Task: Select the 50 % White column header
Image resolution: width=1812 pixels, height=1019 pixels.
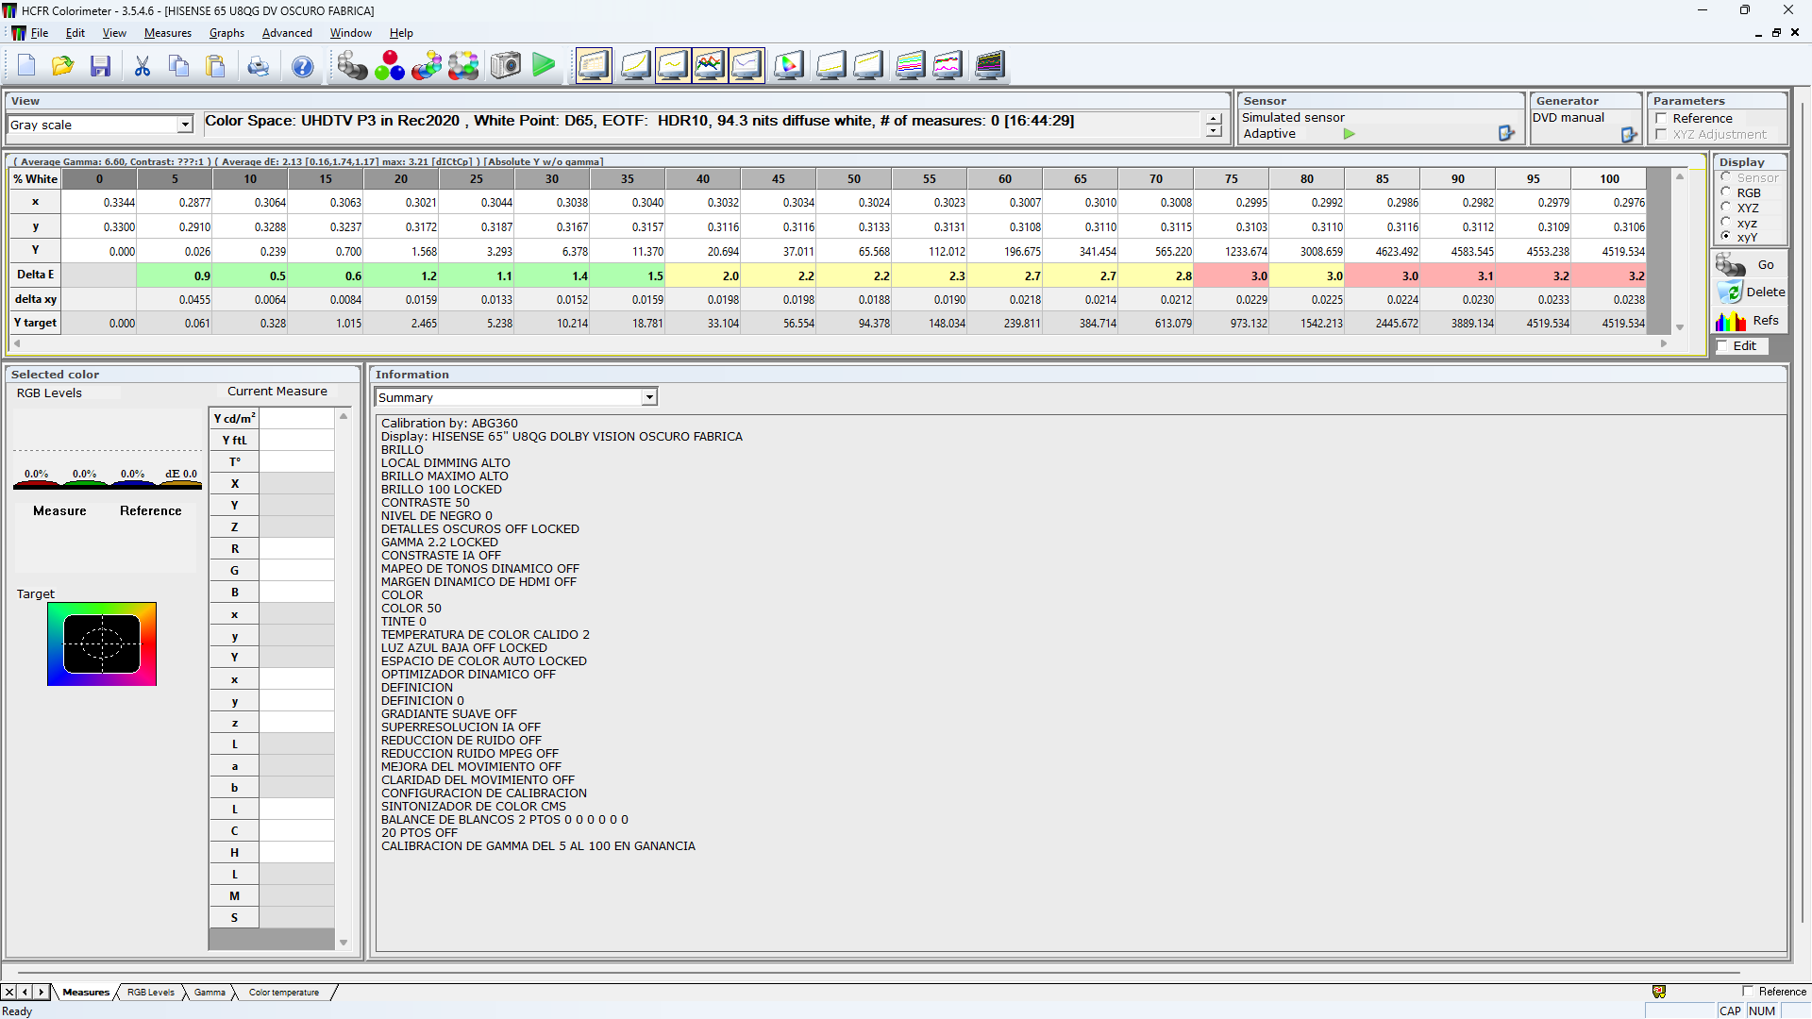Action: [x=853, y=178]
